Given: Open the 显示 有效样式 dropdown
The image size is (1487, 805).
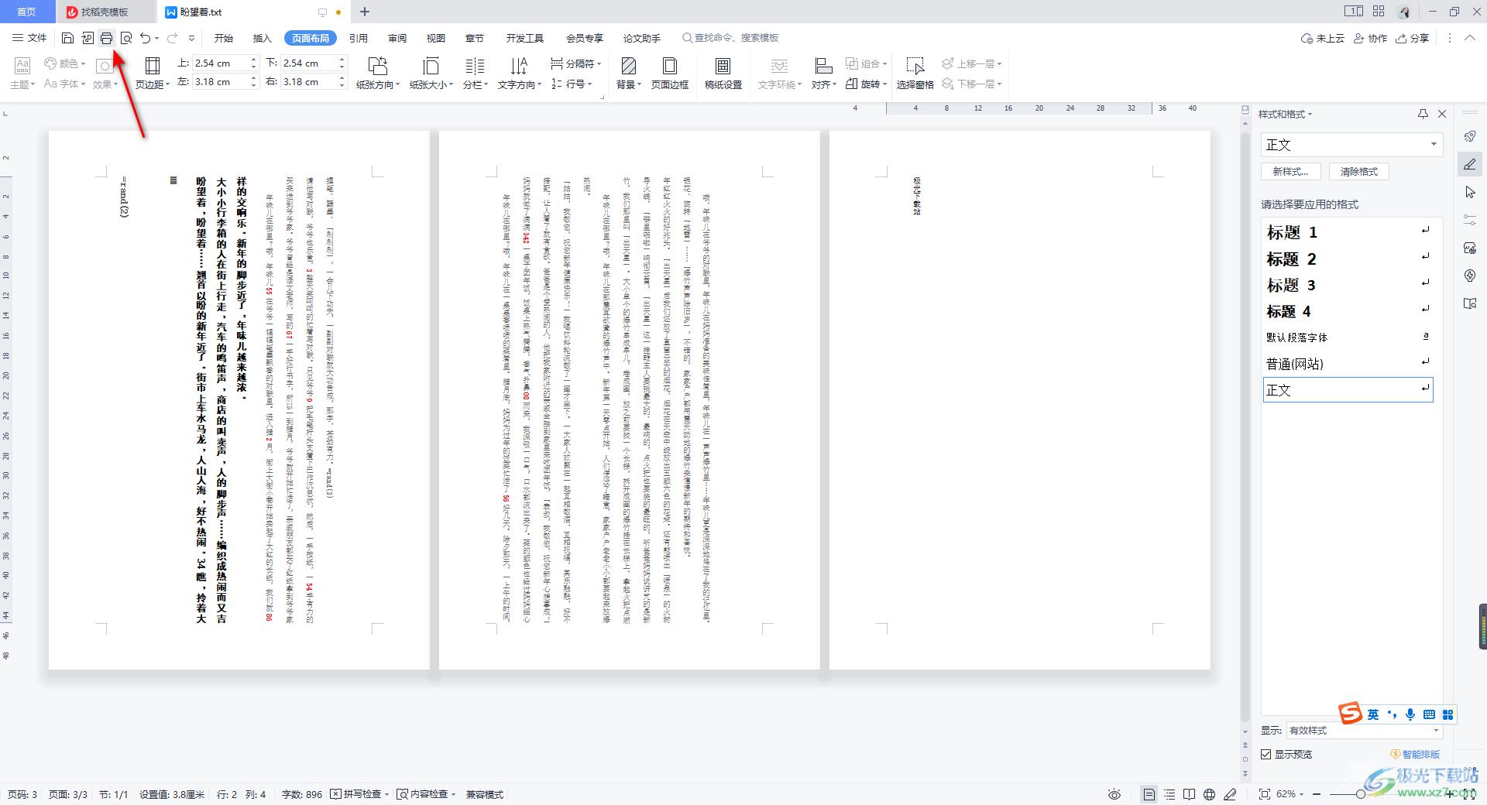Looking at the screenshot, I should coord(1364,731).
